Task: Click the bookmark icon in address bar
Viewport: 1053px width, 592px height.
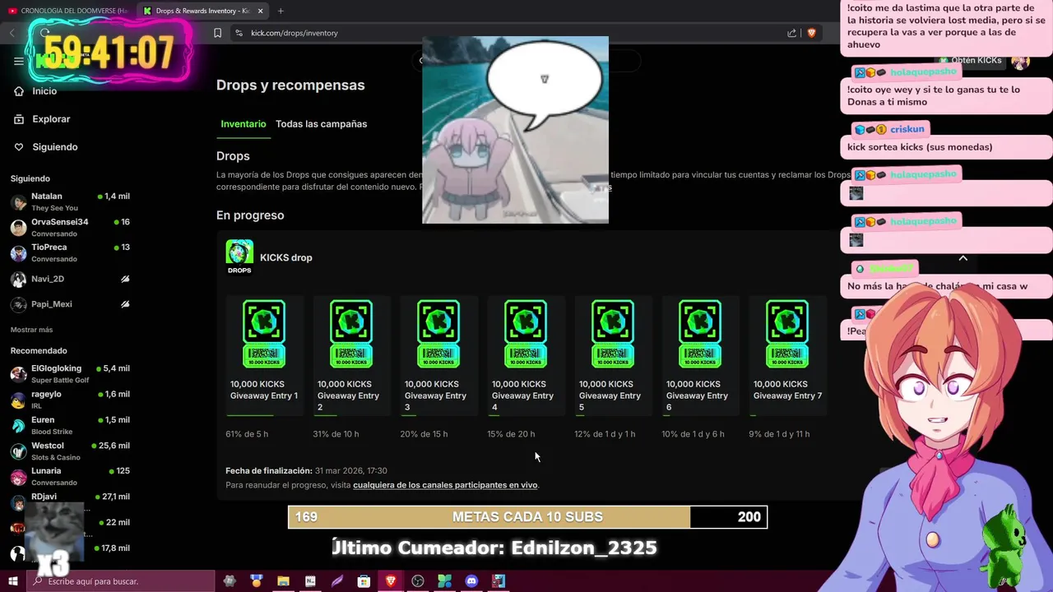Action: [x=217, y=33]
